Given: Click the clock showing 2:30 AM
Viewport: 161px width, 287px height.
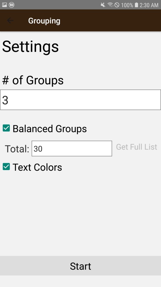Looking at the screenshot, I should 149,4.
